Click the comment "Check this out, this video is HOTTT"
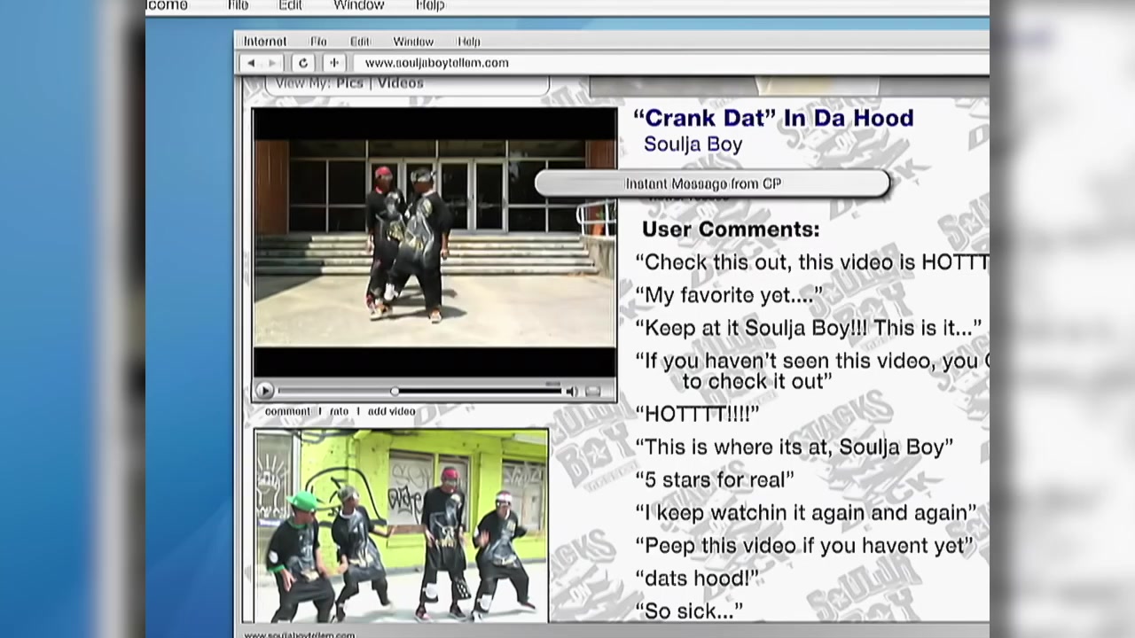The height and width of the screenshot is (638, 1135). pyautogui.click(x=811, y=262)
